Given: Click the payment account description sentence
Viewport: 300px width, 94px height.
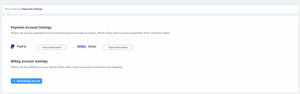Looking at the screenshot, I should (91, 33).
